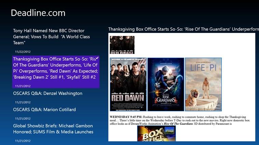
Task: Click the Deadline.com page title
Action: 38,13
